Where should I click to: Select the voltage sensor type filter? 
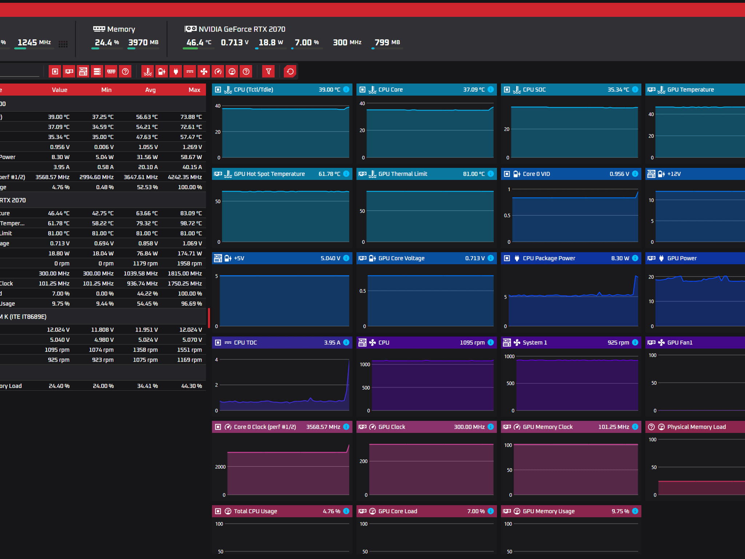pos(162,72)
